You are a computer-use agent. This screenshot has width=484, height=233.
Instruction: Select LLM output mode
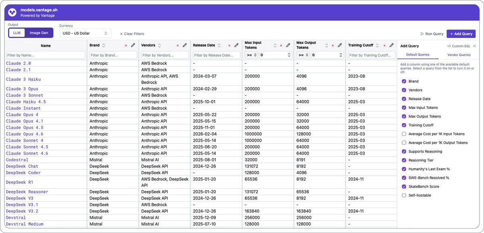tap(17, 33)
